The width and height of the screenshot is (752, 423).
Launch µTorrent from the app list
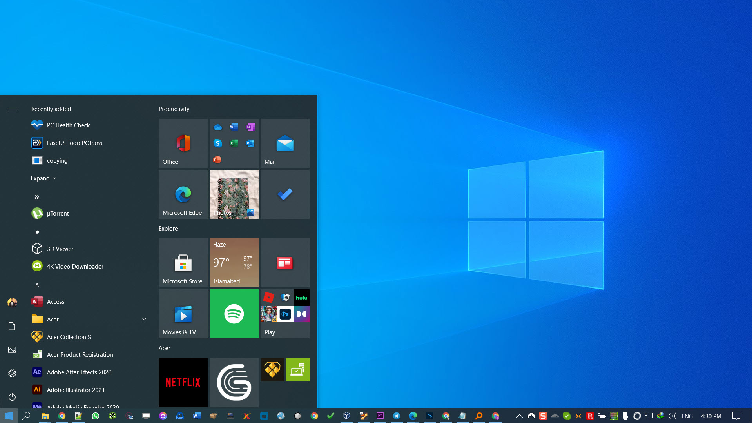click(x=89, y=214)
